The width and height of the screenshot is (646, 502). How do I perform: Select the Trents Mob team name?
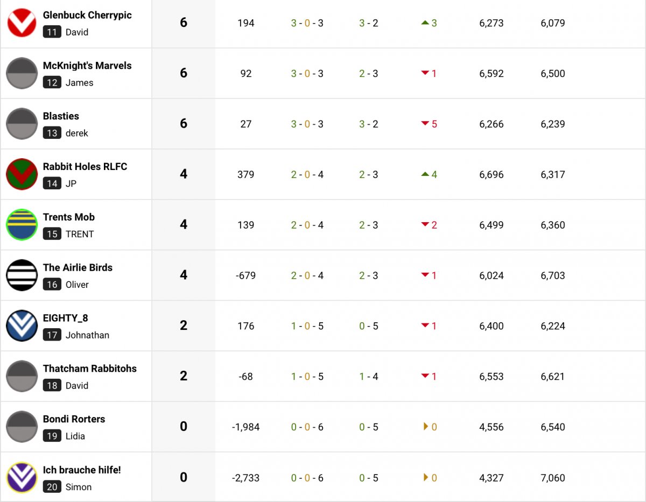(69, 217)
